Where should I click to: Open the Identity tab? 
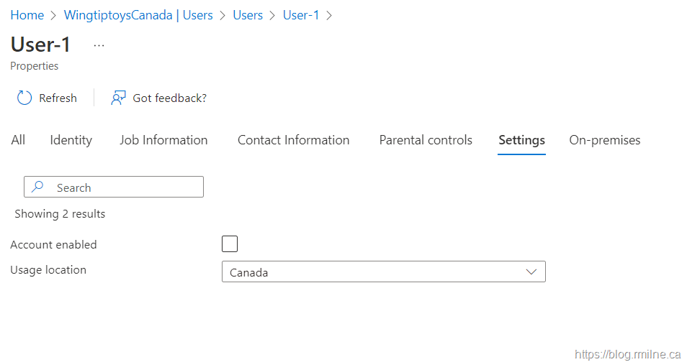(71, 140)
